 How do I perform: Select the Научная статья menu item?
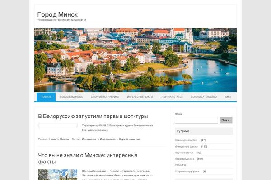point(172,97)
